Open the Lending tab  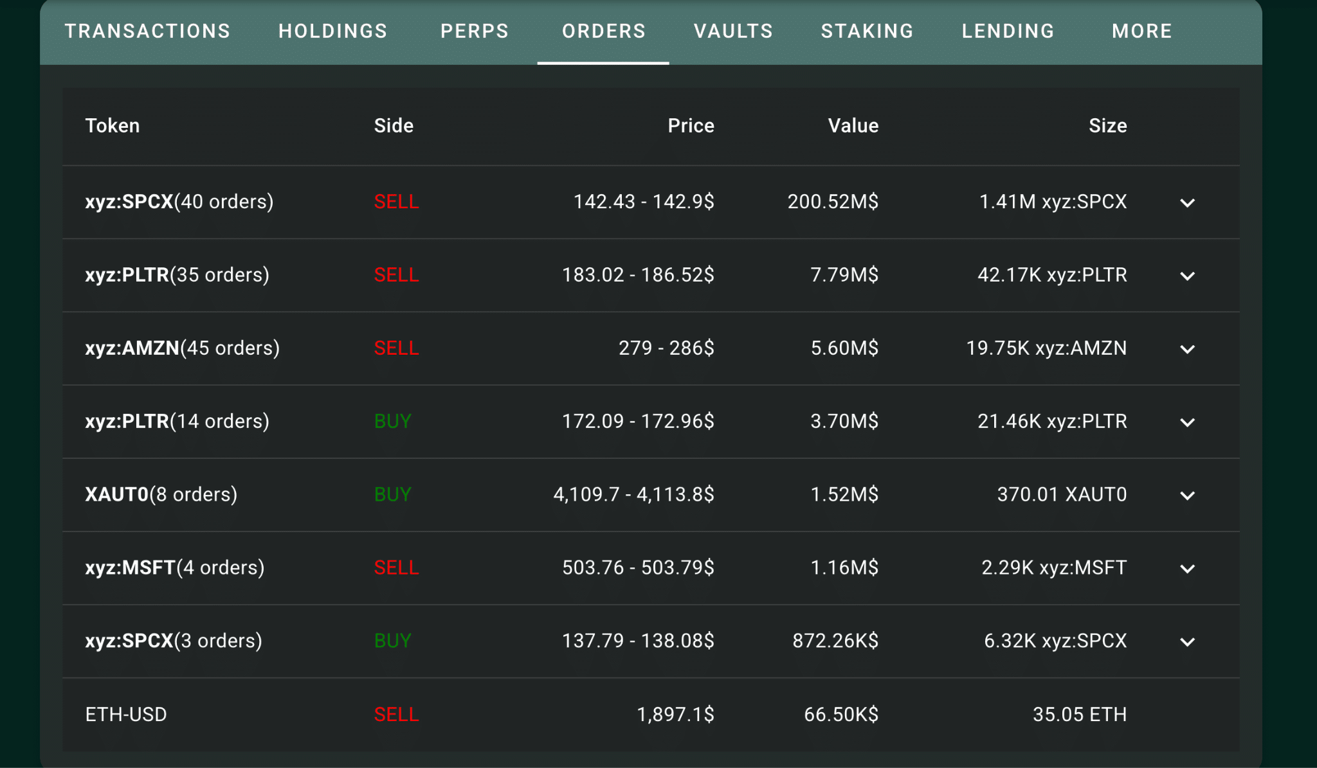pyautogui.click(x=1008, y=31)
